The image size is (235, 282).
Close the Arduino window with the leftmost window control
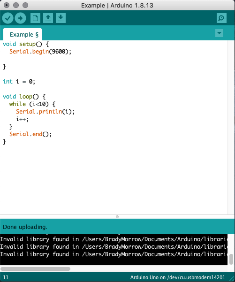tap(7, 5)
